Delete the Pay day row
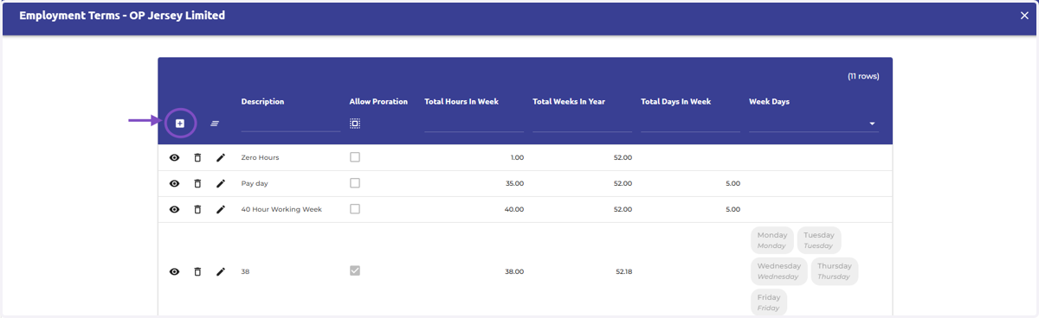Screen dimensions: 1039x318 pos(197,184)
